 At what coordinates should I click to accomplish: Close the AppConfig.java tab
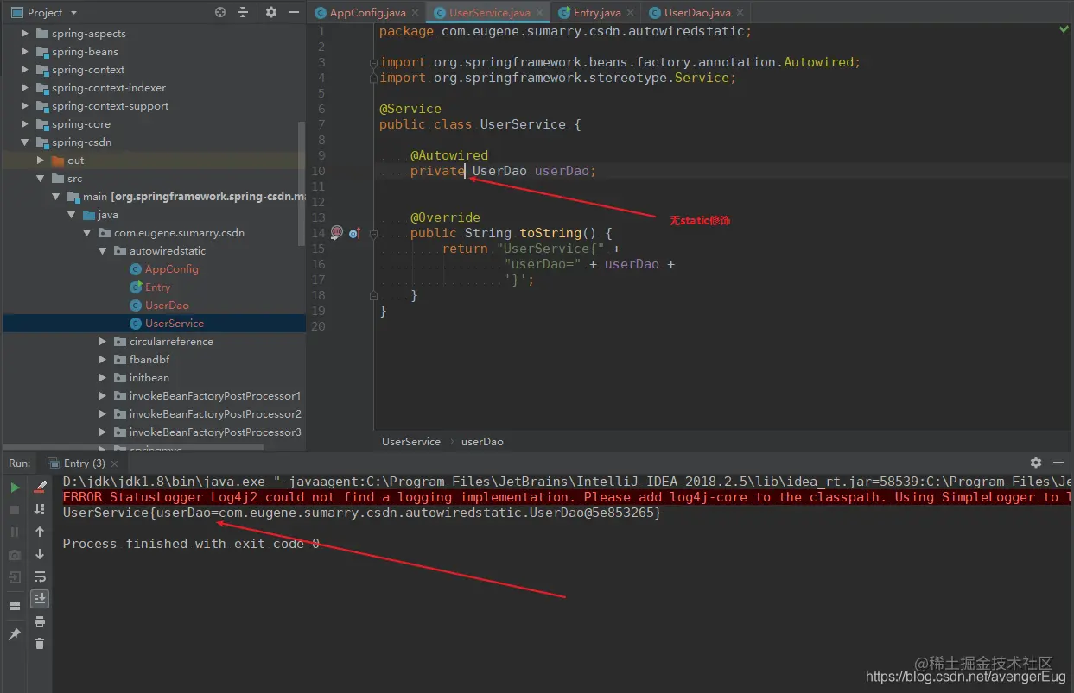pos(416,13)
